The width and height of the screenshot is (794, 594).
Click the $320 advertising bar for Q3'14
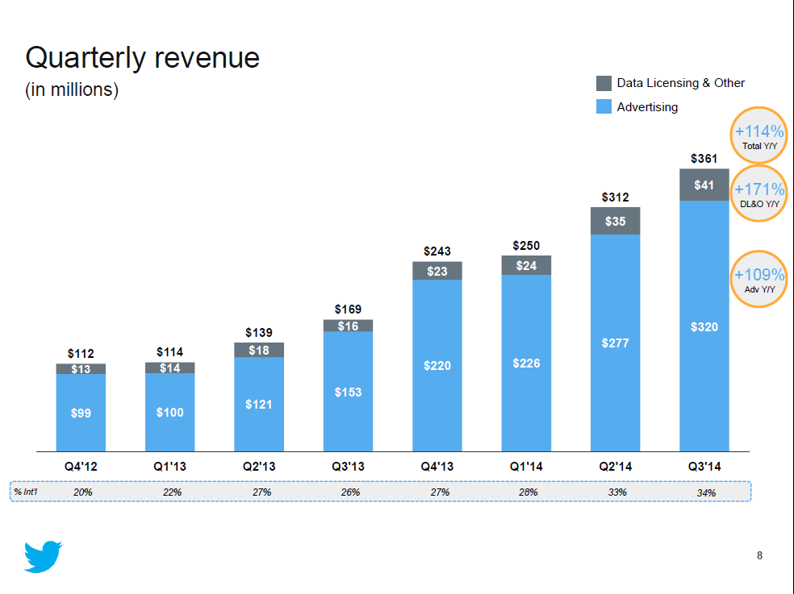coord(704,326)
